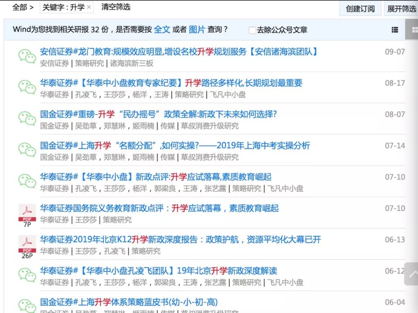418x313 pixels.
Task: Click the WeChat icon beside 上海升学名额分配 report
Action: (x=27, y=150)
